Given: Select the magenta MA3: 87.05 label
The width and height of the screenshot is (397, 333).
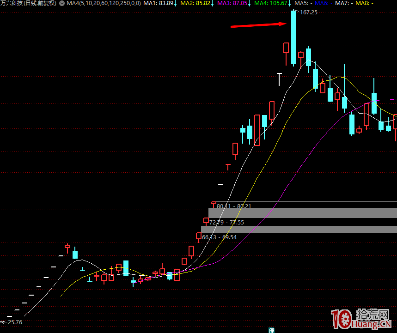Looking at the screenshot, I should 232,3.
